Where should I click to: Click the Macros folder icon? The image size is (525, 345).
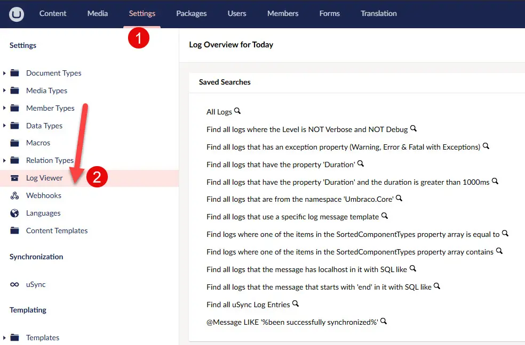tap(15, 143)
